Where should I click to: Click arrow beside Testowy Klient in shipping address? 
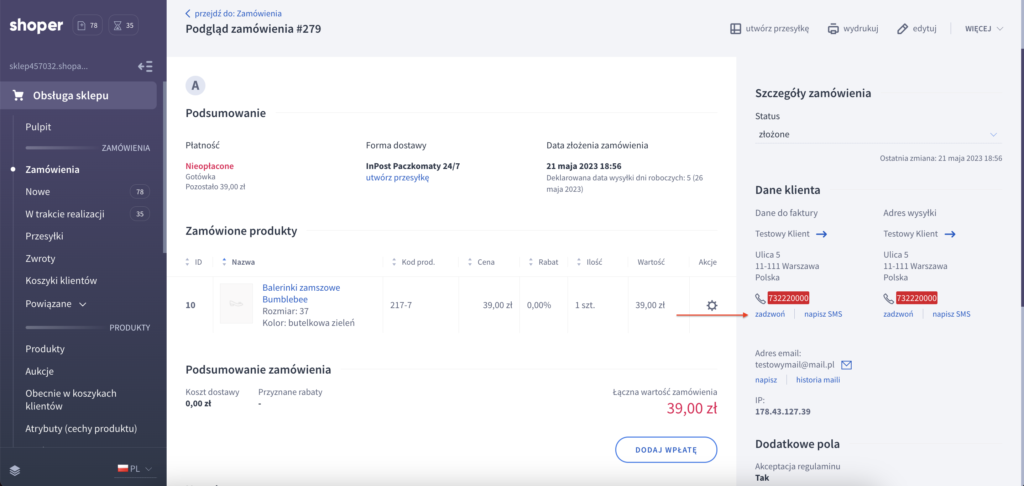(950, 234)
